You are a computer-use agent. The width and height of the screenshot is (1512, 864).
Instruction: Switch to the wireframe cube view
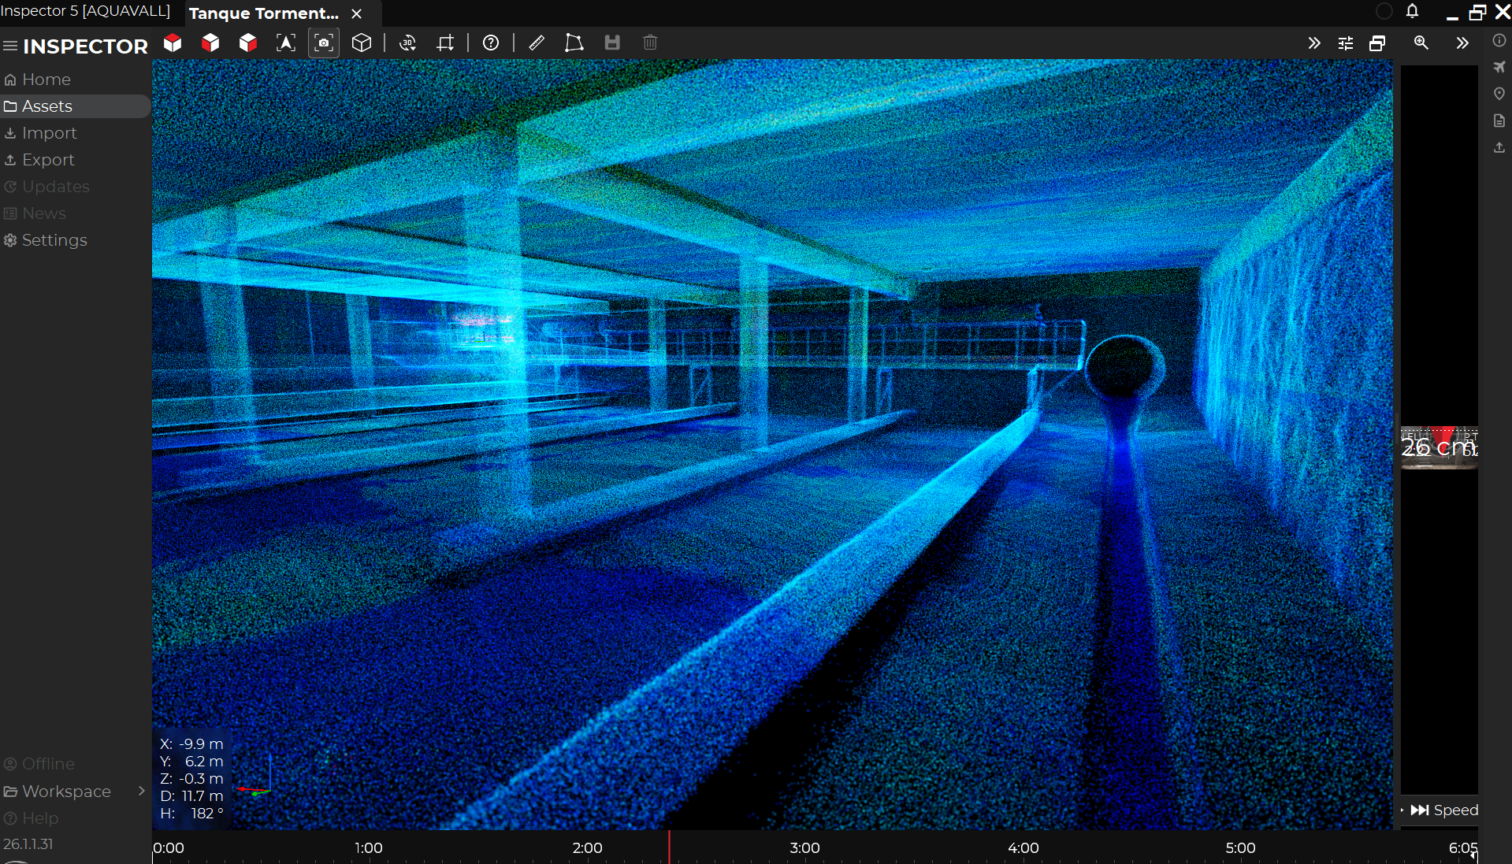click(362, 43)
